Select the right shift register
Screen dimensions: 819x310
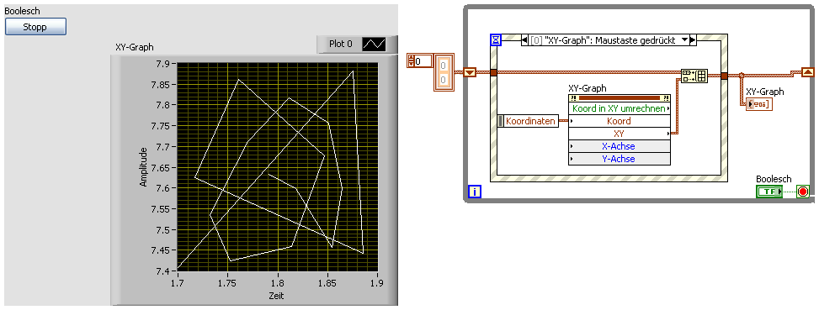(x=807, y=72)
